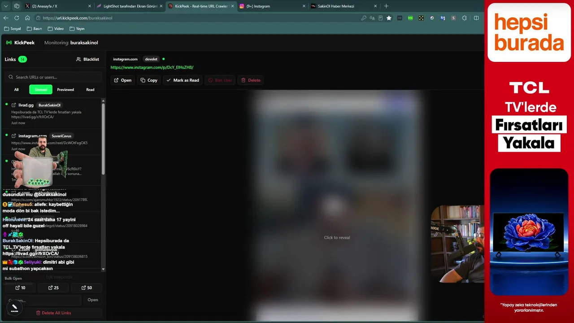Open the Video bookmarks folder
Image resolution: width=574 pixels, height=323 pixels.
pyautogui.click(x=56, y=29)
